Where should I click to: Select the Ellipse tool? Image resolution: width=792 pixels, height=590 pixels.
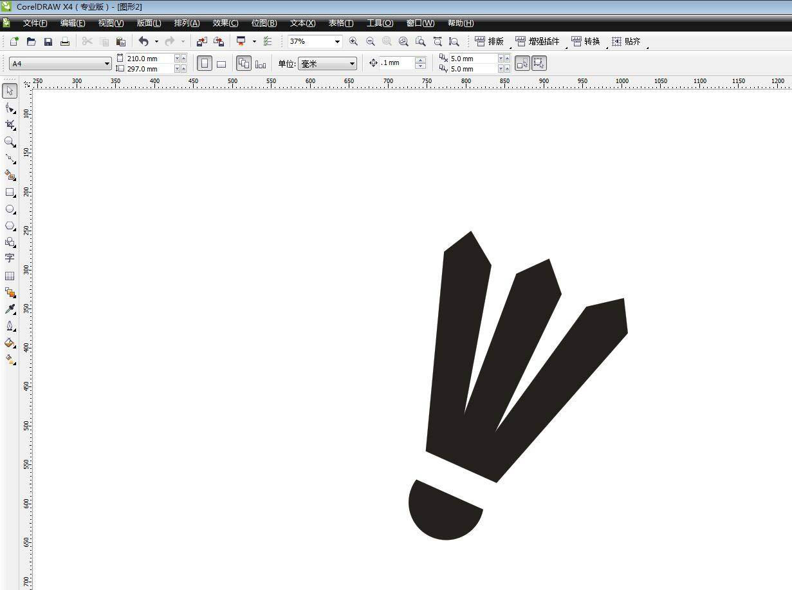click(10, 209)
